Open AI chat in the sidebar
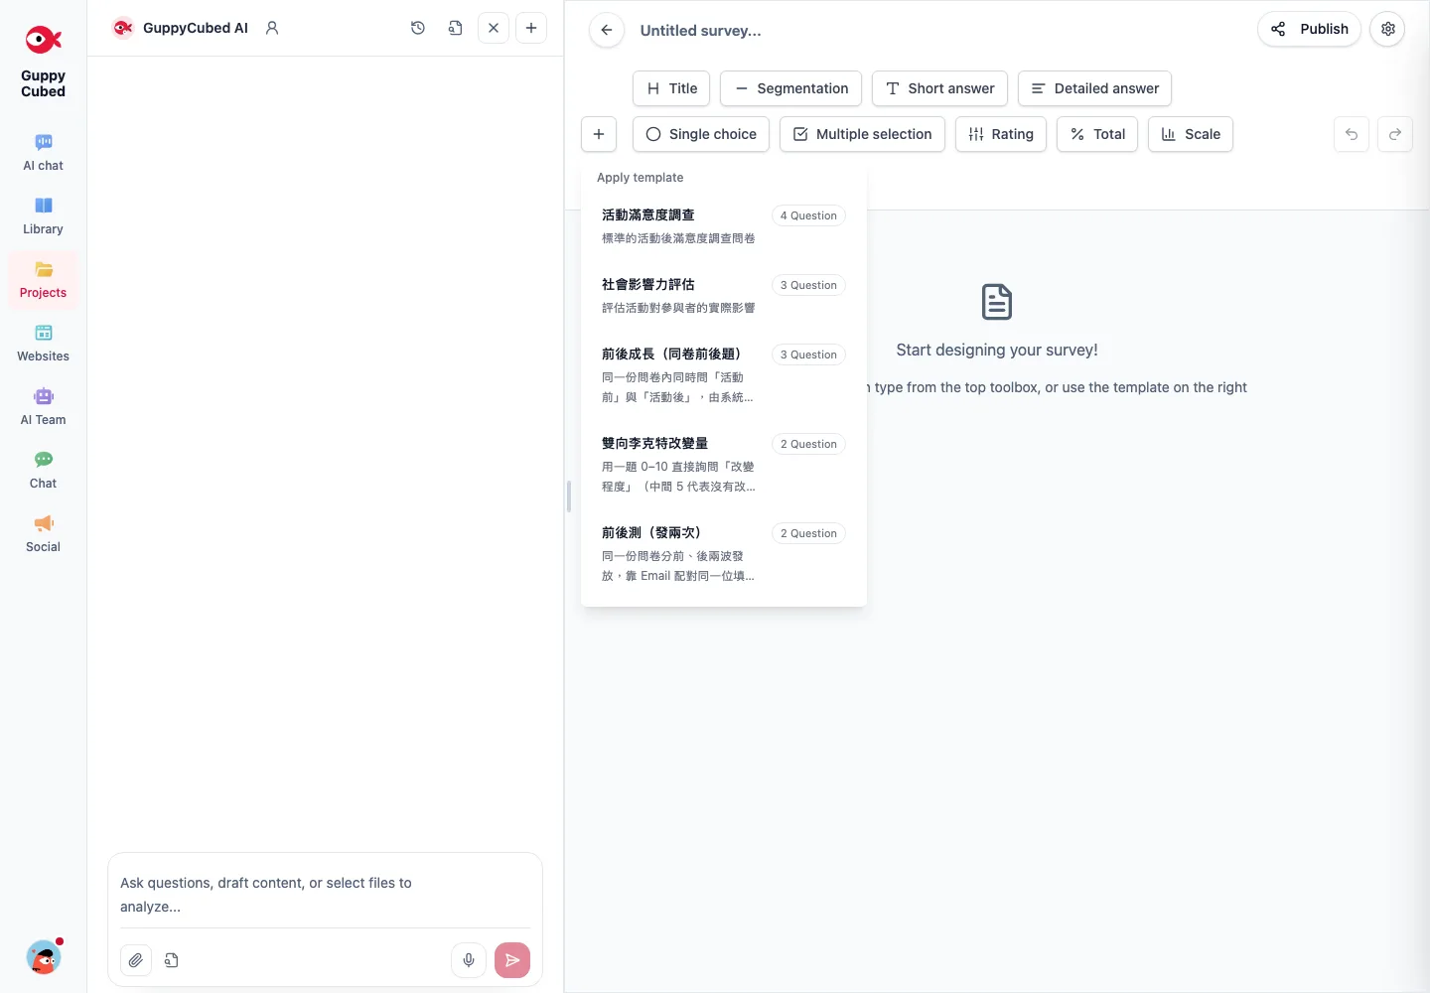The height and width of the screenshot is (993, 1430). click(43, 153)
